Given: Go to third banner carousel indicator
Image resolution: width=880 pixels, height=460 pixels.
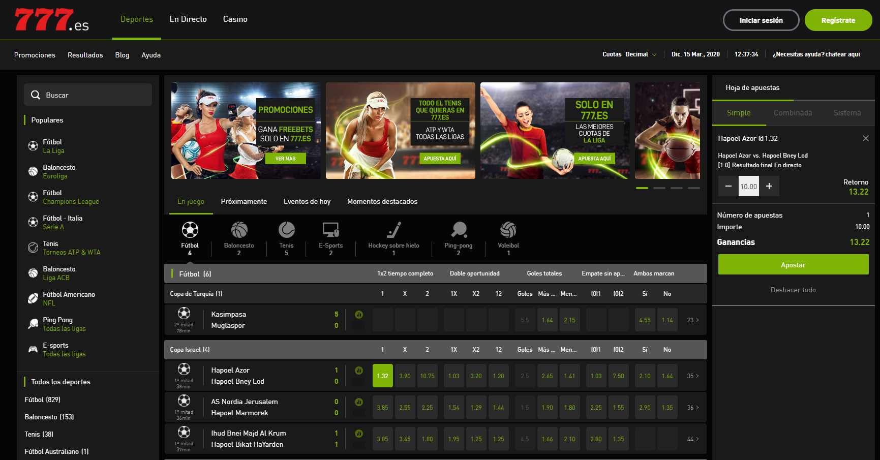Looking at the screenshot, I should coord(677,188).
